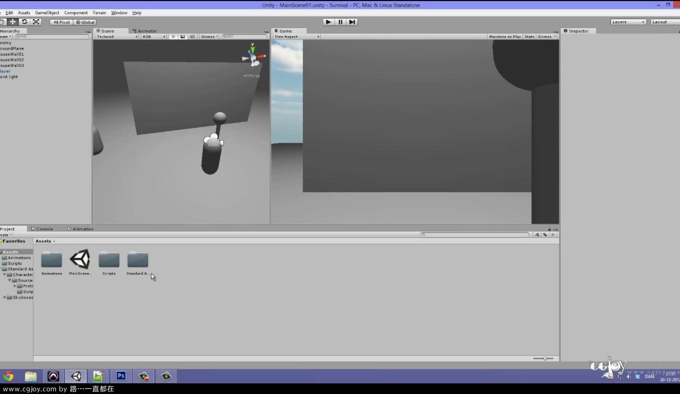Open the Layers dropdown

tap(628, 22)
